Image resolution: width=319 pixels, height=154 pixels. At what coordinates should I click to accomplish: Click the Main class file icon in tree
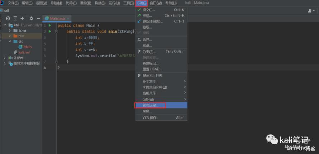20,47
